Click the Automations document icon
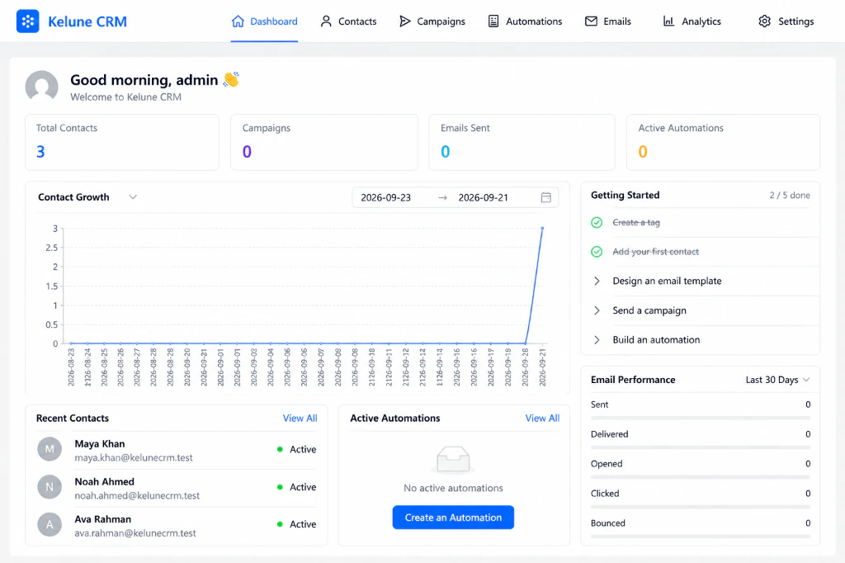 point(493,21)
